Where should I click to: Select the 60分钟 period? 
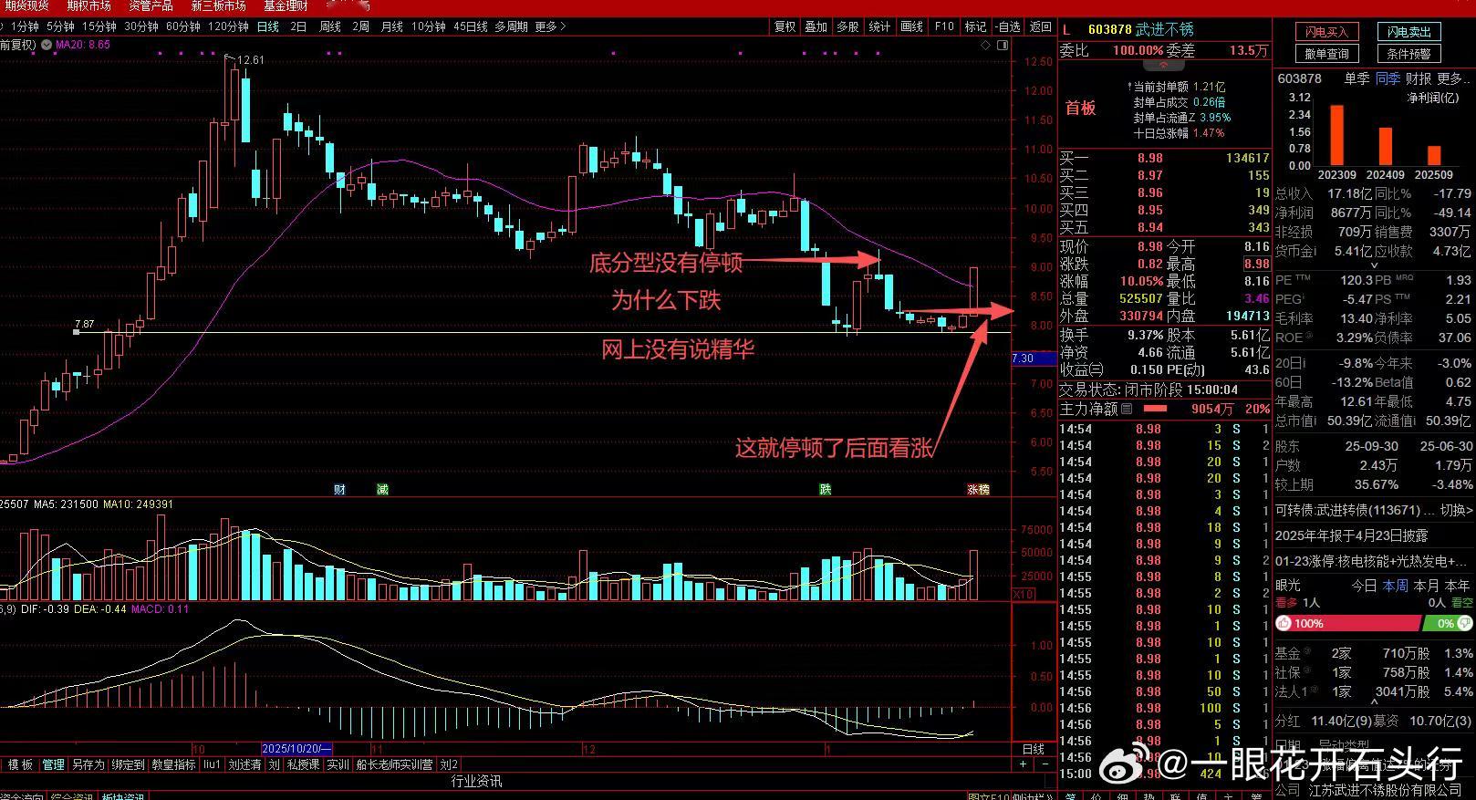click(182, 26)
